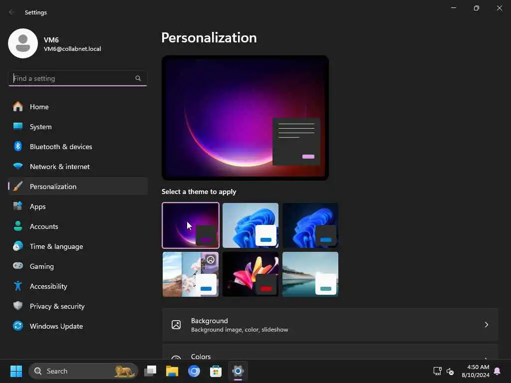This screenshot has height=383, width=511.
Task: Click the search magnifier in Find a setting
Action: [x=138, y=78]
